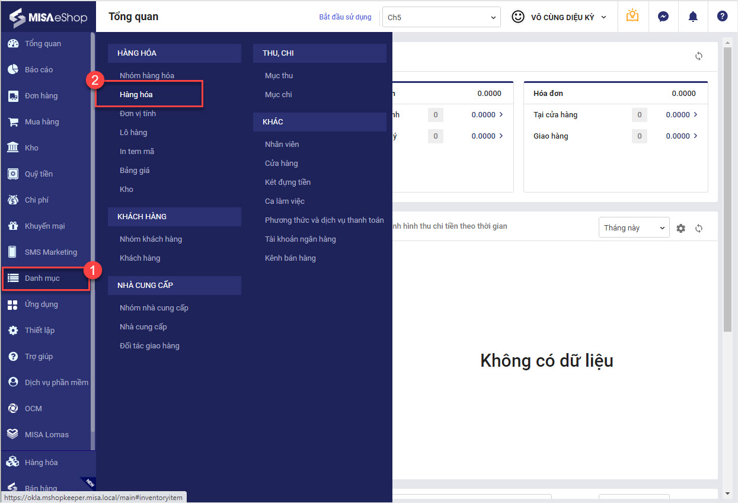The width and height of the screenshot is (738, 503).
Task: Open the Dịch vụ phần mềm icon
Action: tap(12, 383)
